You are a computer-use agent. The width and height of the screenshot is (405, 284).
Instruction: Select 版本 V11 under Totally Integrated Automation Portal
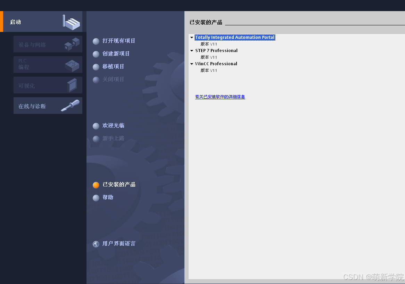(209, 44)
